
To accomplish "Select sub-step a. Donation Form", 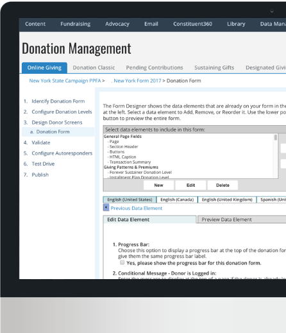I will coord(58,132).
